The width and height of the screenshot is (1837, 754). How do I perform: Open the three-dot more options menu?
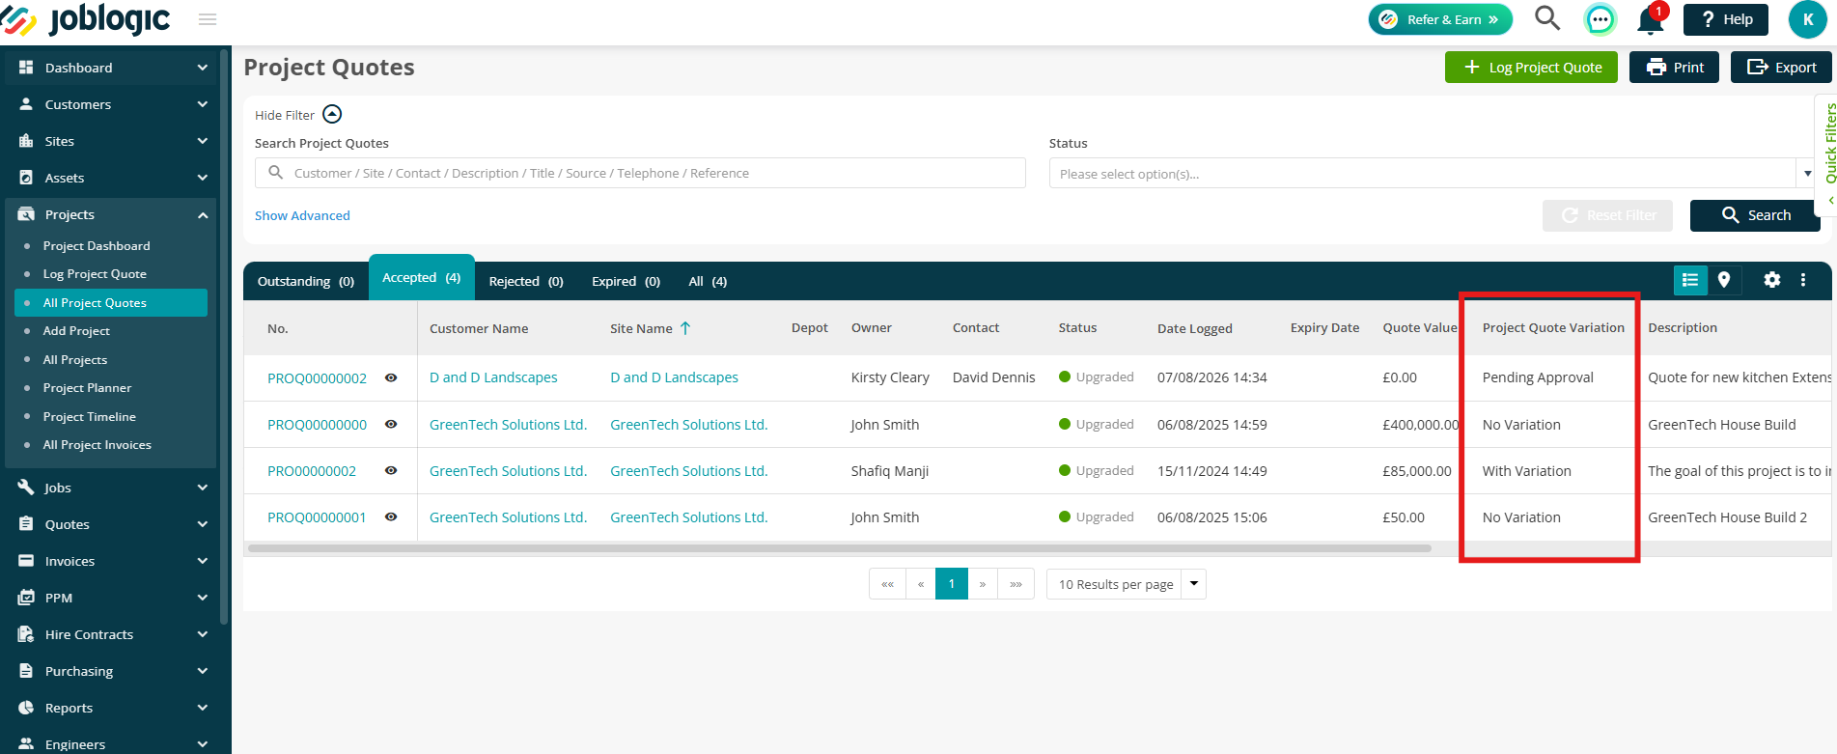[1803, 280]
